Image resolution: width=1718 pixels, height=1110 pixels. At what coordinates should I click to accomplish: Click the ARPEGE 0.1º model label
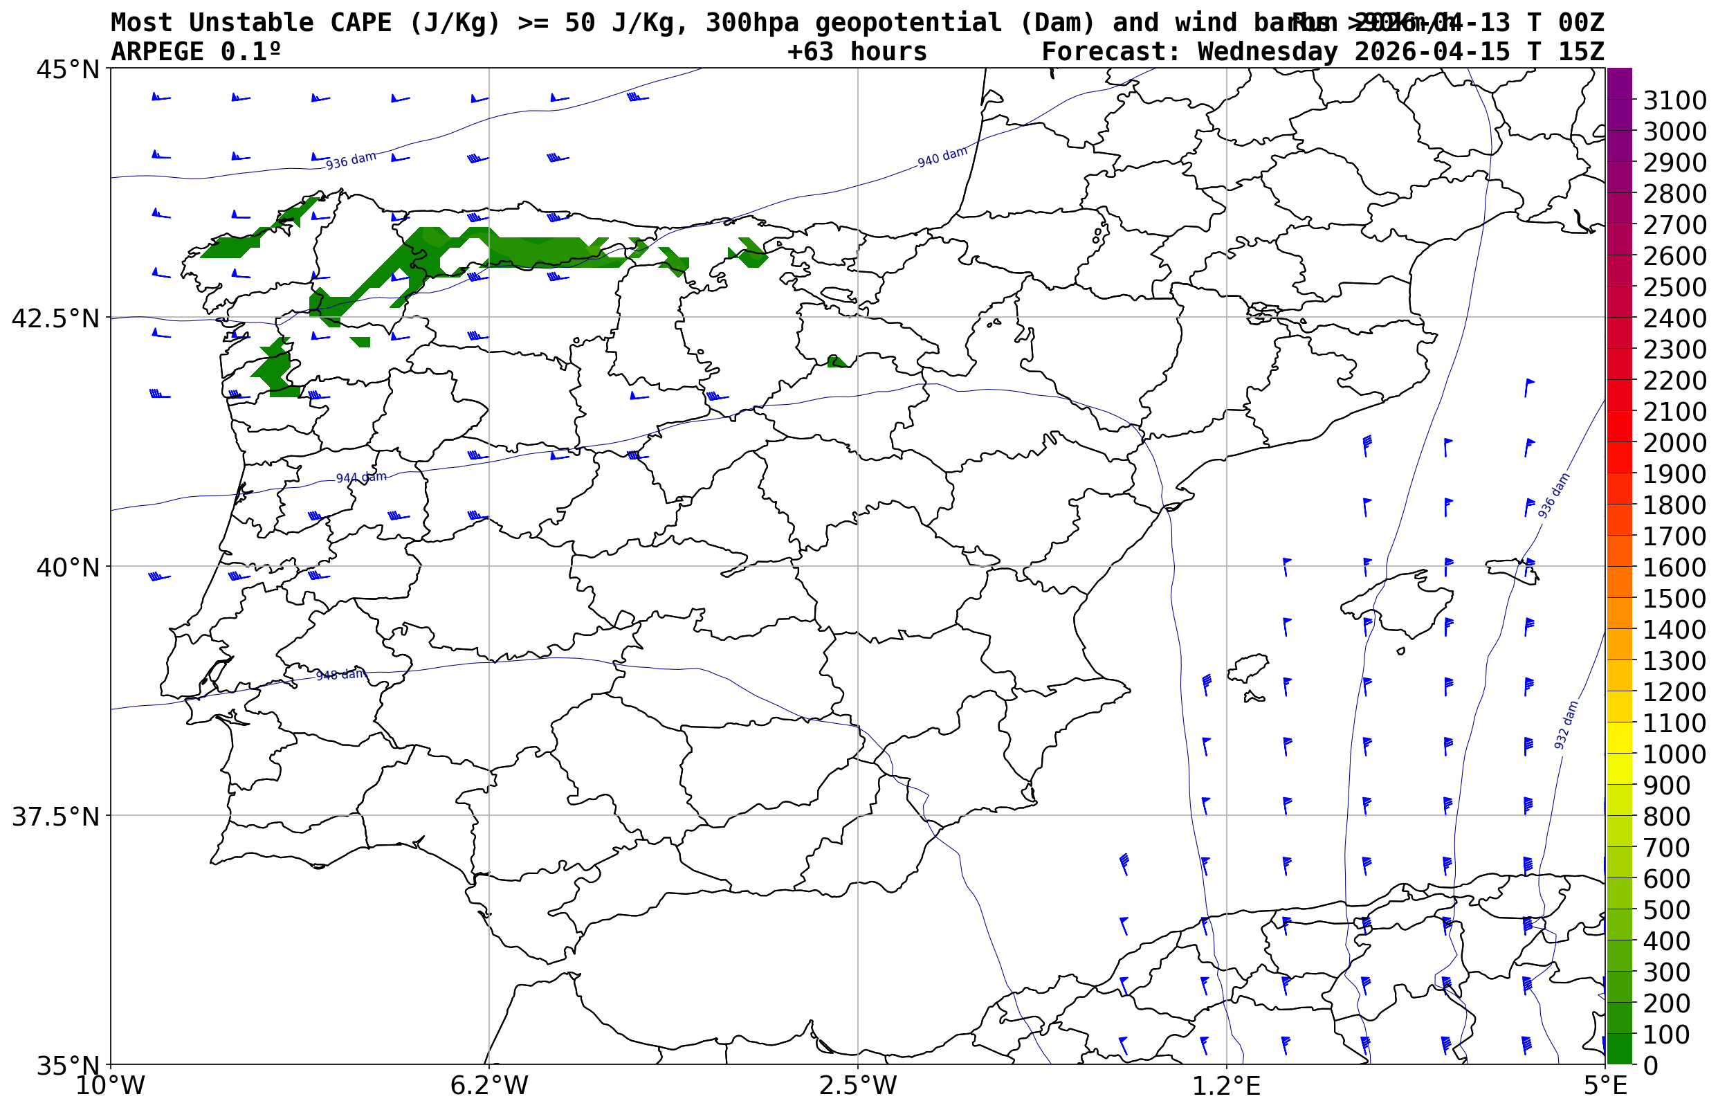(195, 52)
